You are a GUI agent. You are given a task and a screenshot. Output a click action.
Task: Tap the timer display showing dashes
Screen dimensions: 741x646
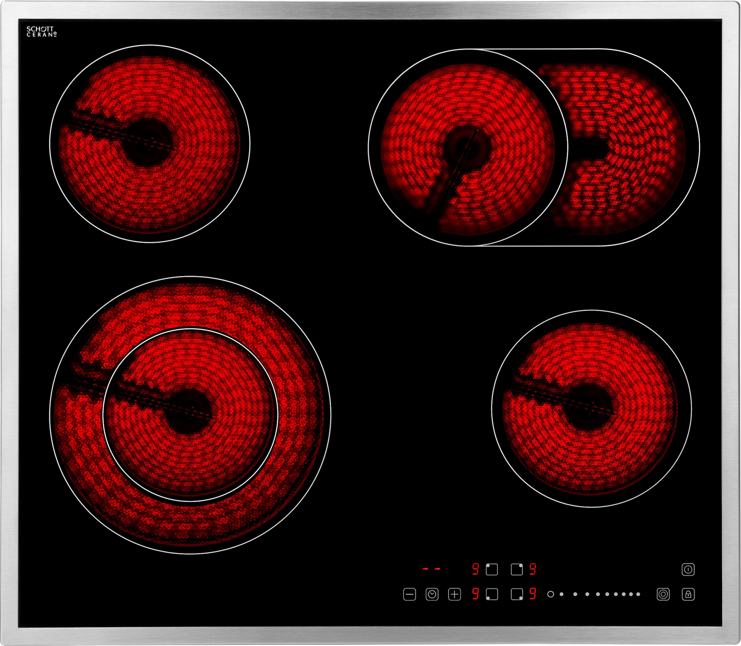coord(431,569)
